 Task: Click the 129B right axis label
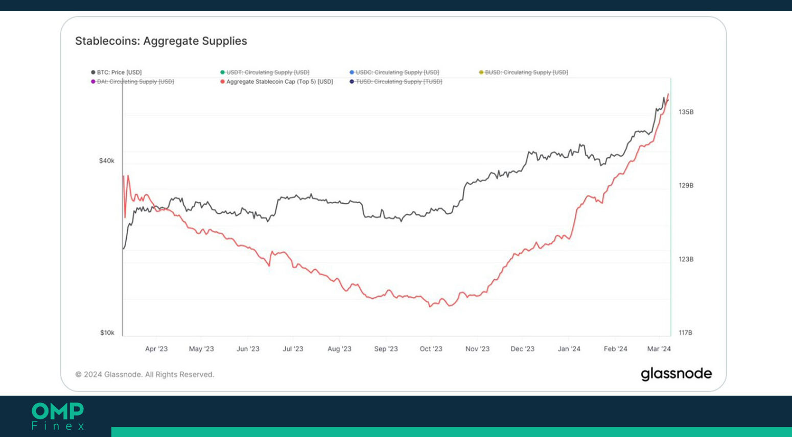coord(686,185)
